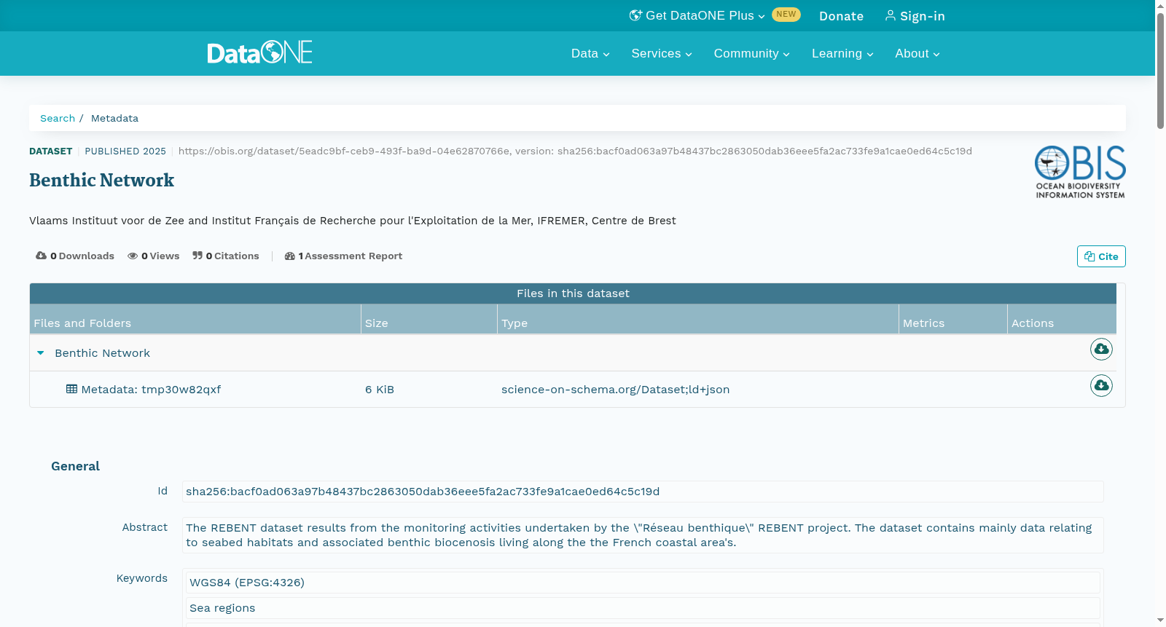
Task: Click the Donate link
Action: tap(841, 16)
